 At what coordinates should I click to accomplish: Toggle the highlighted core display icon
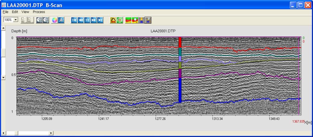click(148, 20)
